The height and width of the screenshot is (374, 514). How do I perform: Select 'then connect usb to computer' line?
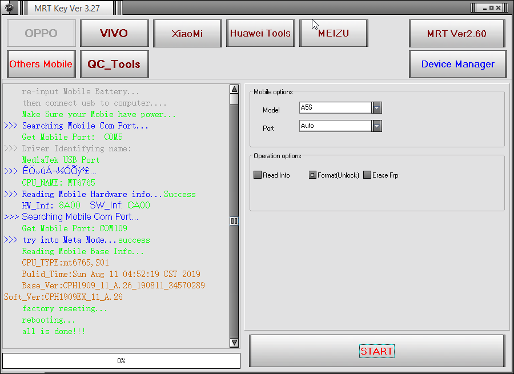tap(94, 103)
